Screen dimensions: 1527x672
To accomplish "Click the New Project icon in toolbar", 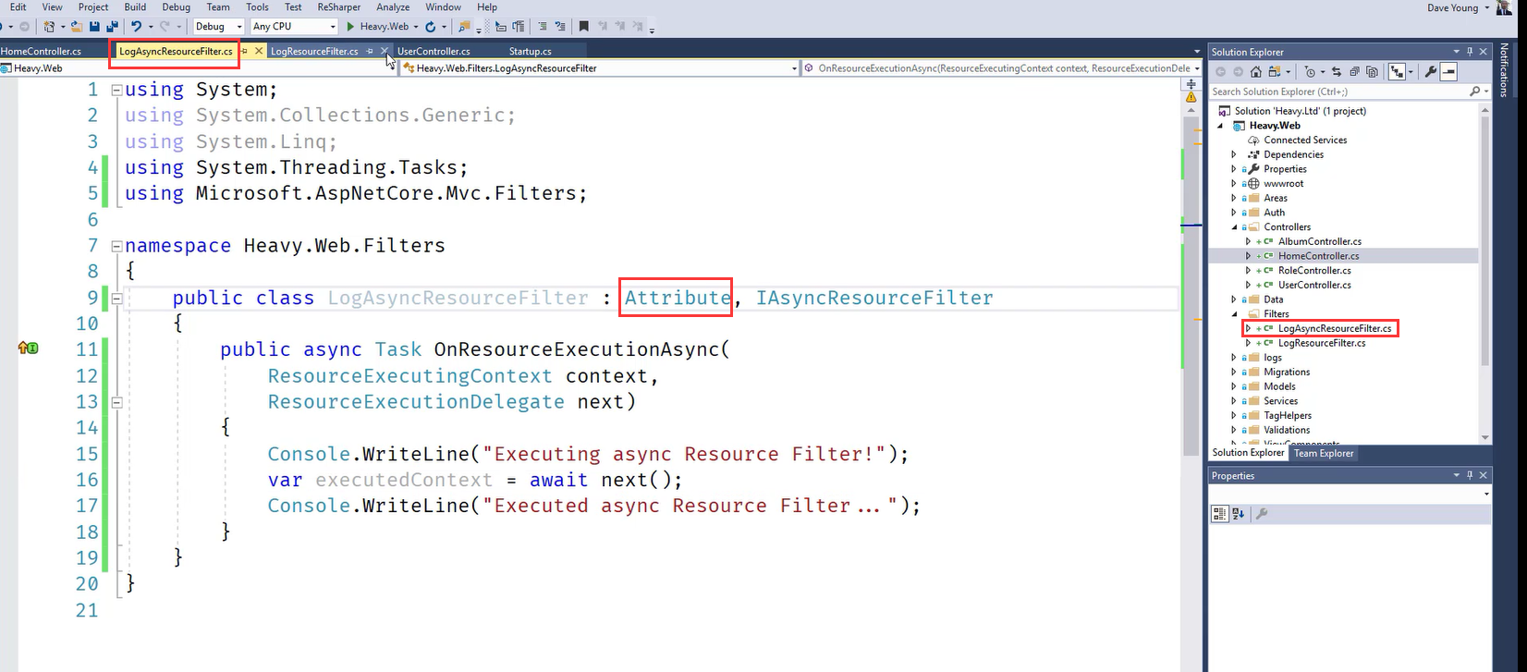I will [49, 27].
